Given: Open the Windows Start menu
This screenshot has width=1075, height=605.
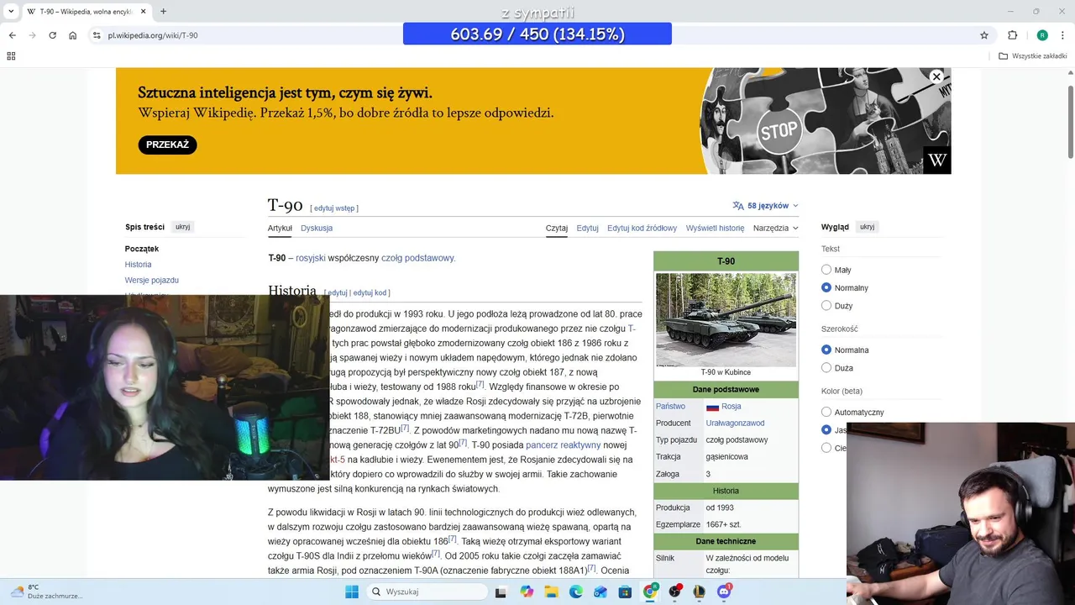Looking at the screenshot, I should (352, 592).
